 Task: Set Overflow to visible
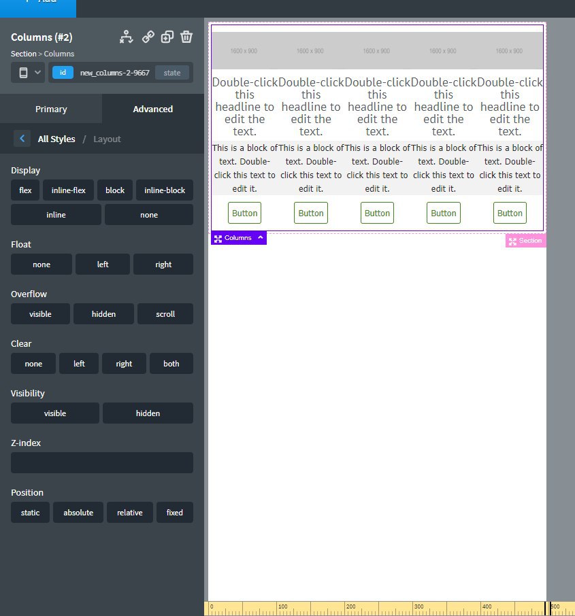point(40,314)
